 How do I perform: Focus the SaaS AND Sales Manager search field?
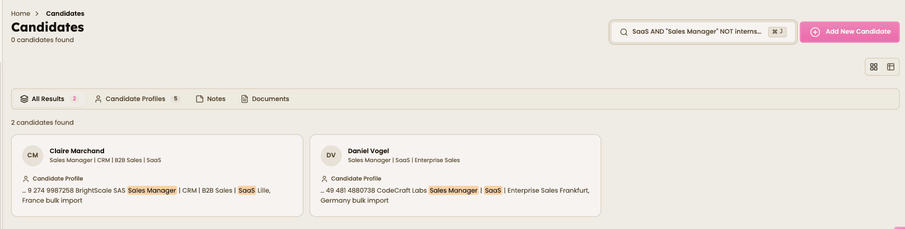click(x=696, y=32)
